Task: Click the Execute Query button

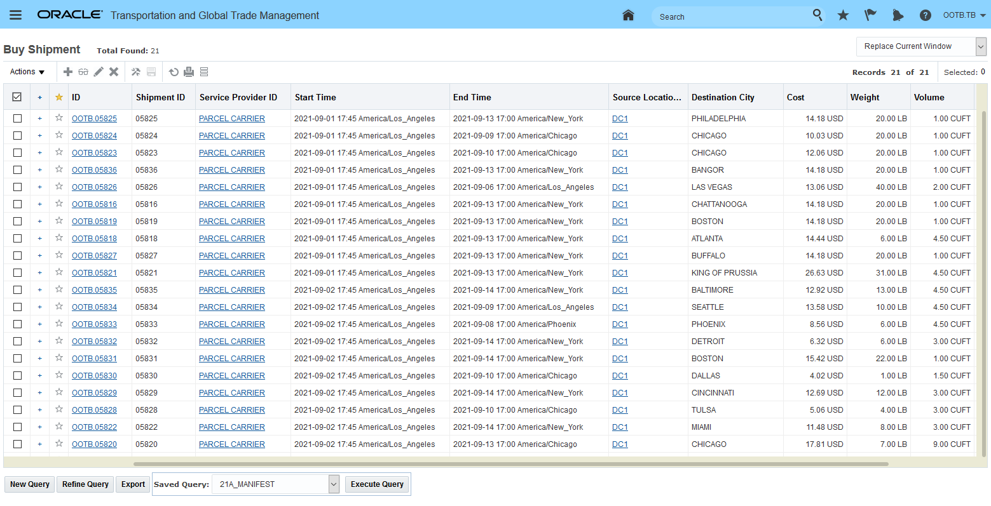Action: click(377, 484)
